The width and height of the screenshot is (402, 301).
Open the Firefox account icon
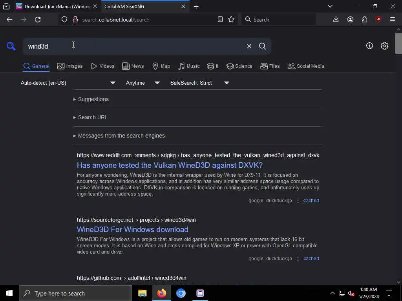coord(350,20)
